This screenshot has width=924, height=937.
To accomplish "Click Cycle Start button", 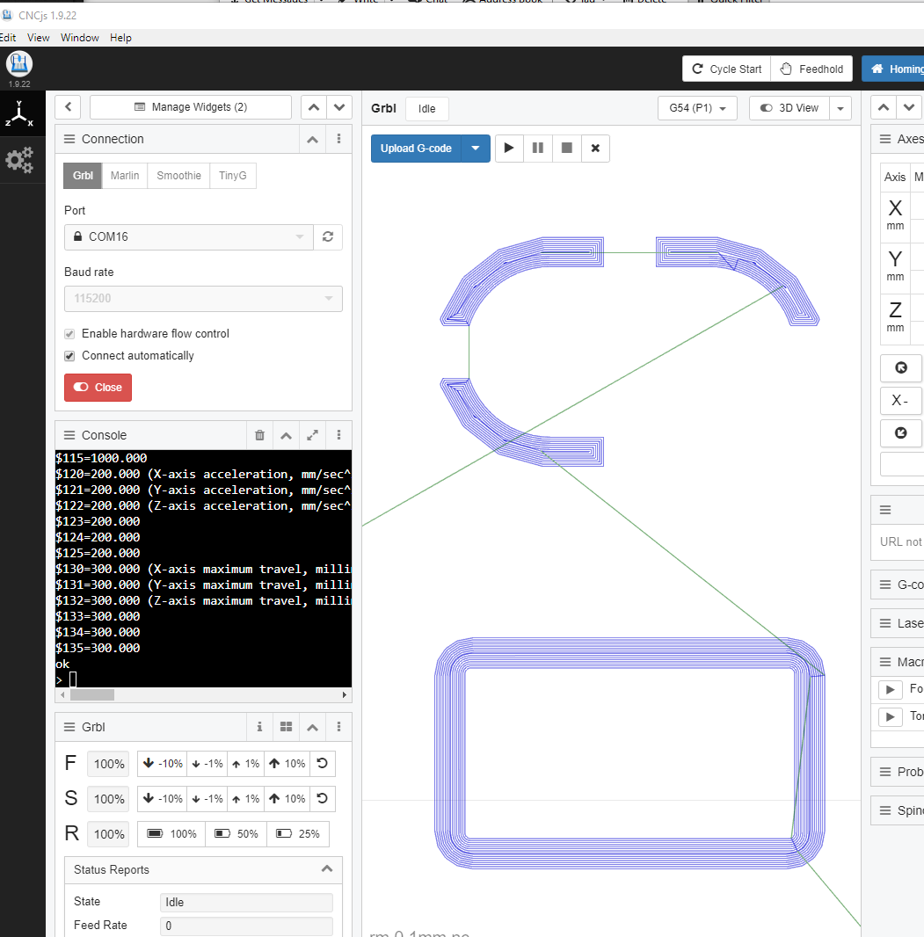I will (727, 69).
